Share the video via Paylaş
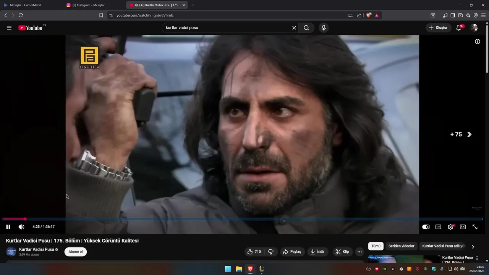 (292, 252)
